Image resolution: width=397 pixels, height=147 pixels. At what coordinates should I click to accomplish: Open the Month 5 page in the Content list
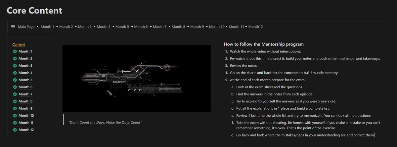click(25, 80)
